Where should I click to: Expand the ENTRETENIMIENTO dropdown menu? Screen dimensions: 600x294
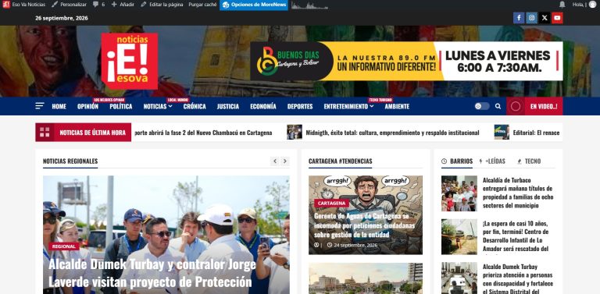click(x=348, y=107)
